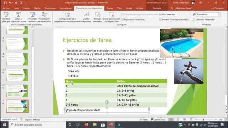Click the ¿Tipo de Proporcionalidad? text box
228x128 pixels.
click(107, 110)
